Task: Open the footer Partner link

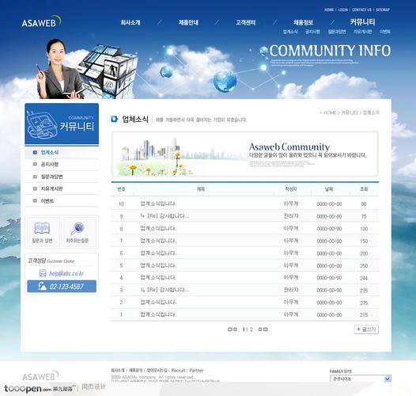Action: click(x=196, y=371)
